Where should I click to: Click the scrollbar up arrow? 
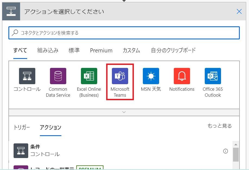(x=236, y=144)
